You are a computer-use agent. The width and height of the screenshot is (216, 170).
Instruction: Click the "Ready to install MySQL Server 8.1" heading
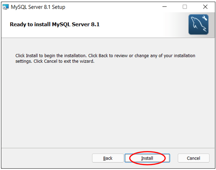(55, 24)
